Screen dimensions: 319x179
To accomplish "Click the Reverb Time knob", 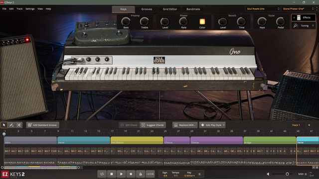I will (241, 21).
